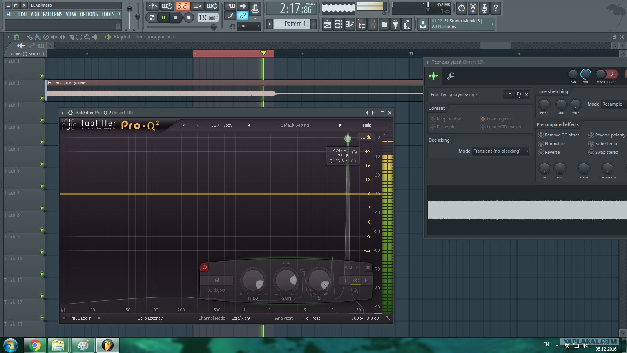Browse for sample file folder icon
Screen dimensions: 627x353
point(509,95)
